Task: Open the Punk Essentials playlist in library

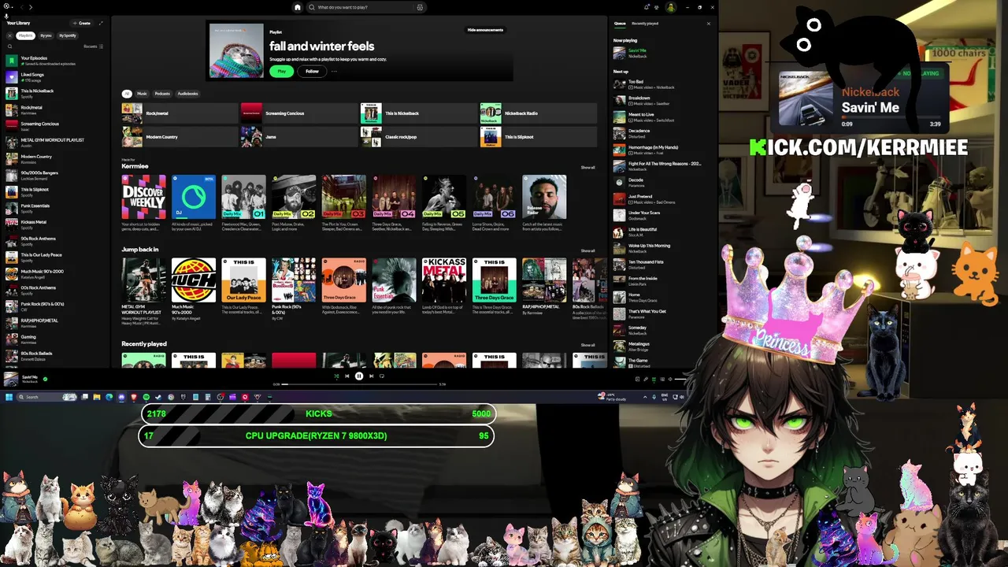Action: coord(55,208)
